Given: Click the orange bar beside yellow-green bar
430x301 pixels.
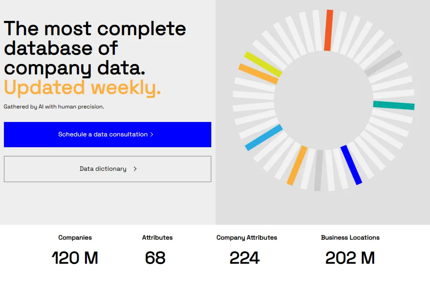Looking at the screenshot, I should point(258,74).
